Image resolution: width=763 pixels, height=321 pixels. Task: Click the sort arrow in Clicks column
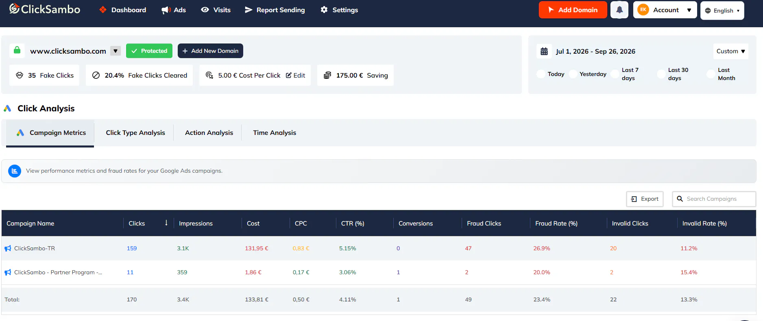[x=166, y=223]
